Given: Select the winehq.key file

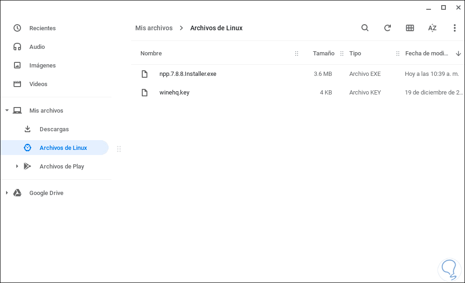Looking at the screenshot, I should pos(174,92).
